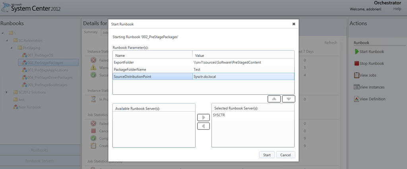The width and height of the screenshot is (407, 169).
Task: Switch to the Summary tab
Action: pos(91,32)
